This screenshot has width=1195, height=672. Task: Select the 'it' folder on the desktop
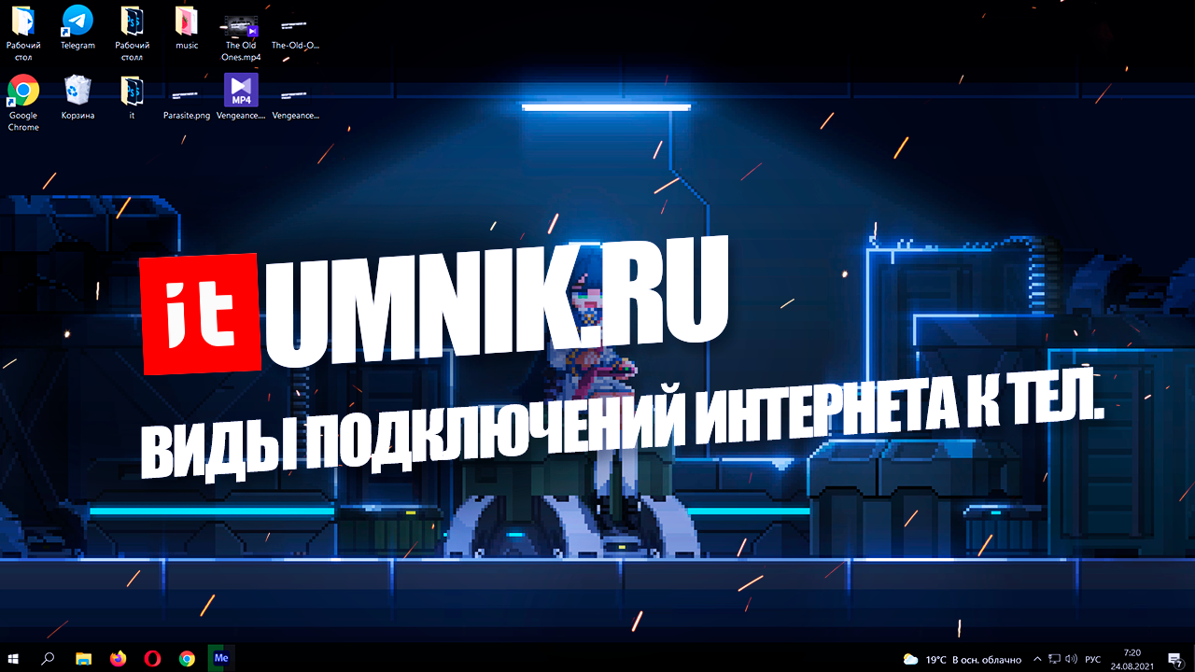(132, 97)
